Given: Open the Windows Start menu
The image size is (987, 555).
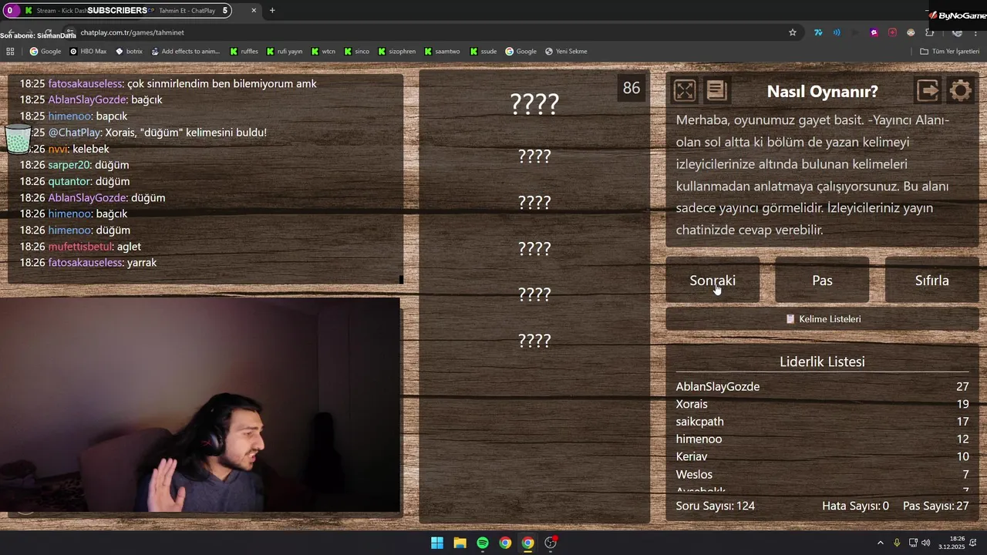Looking at the screenshot, I should coord(437,543).
